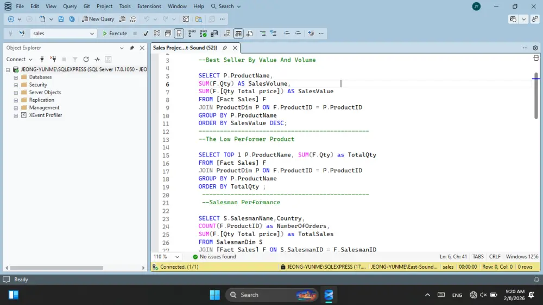The width and height of the screenshot is (543, 305).
Task: Click the Save All icon
Action: (72, 20)
